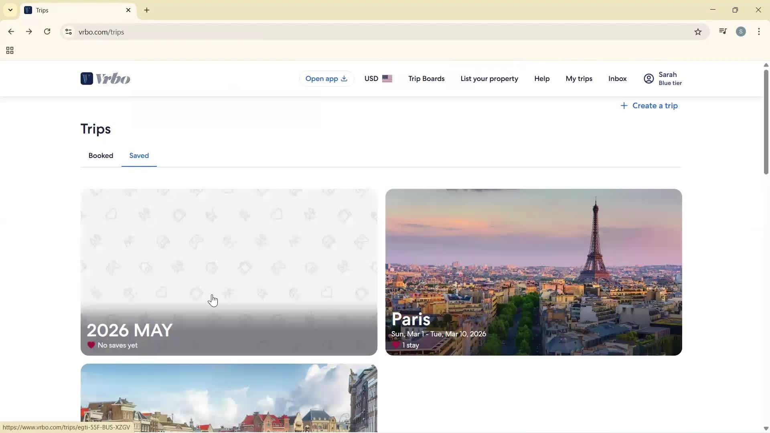
Task: Click the tab groups icon below the toolbar
Action: click(x=9, y=51)
